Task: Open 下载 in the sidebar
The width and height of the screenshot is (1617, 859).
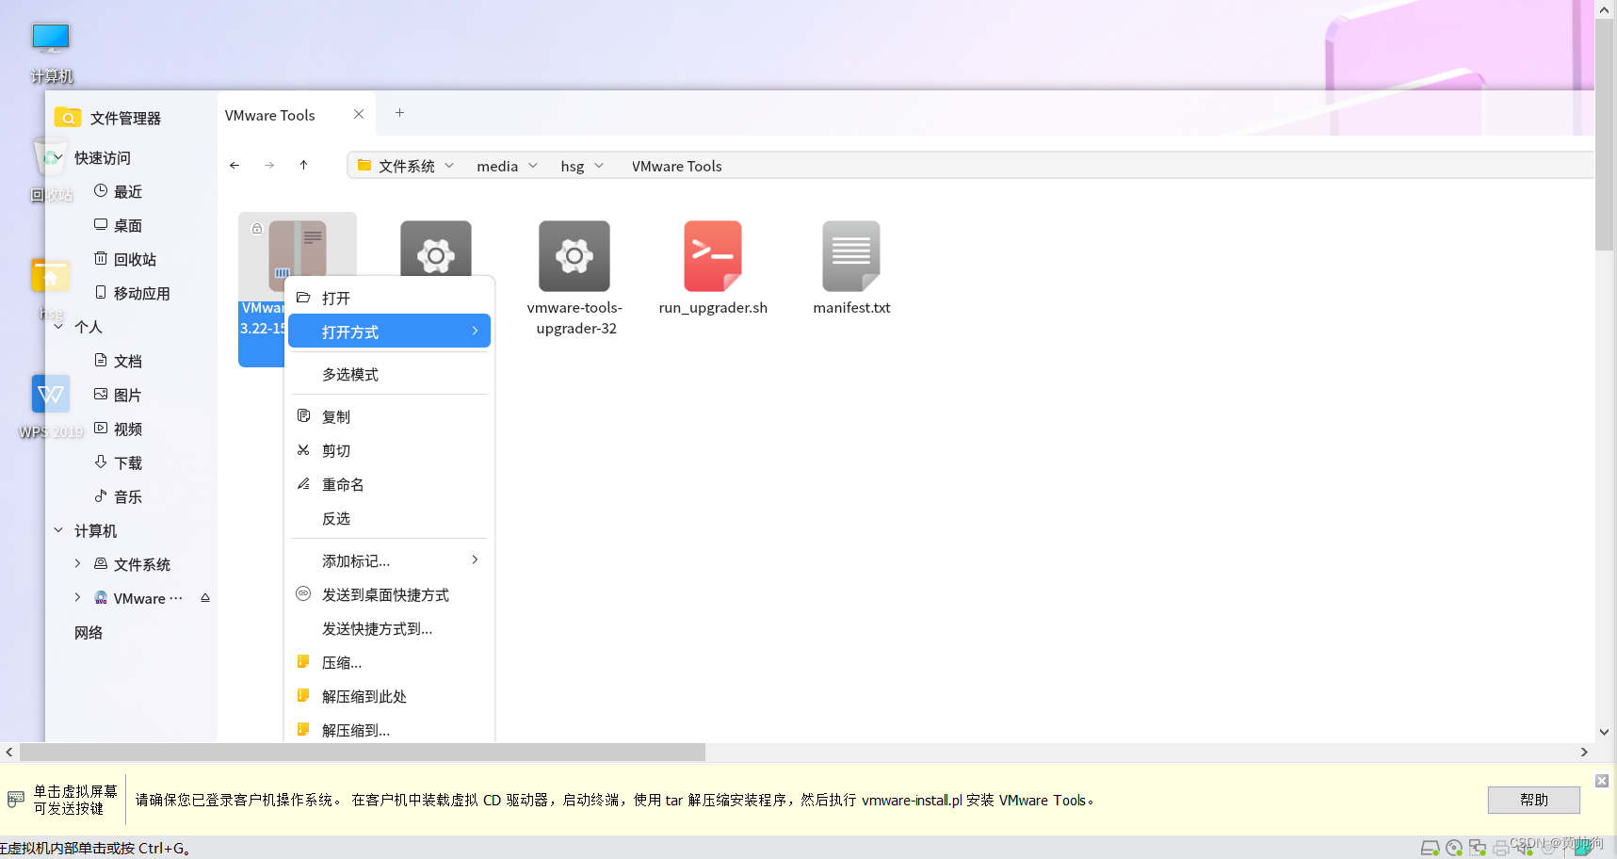Action: click(119, 462)
